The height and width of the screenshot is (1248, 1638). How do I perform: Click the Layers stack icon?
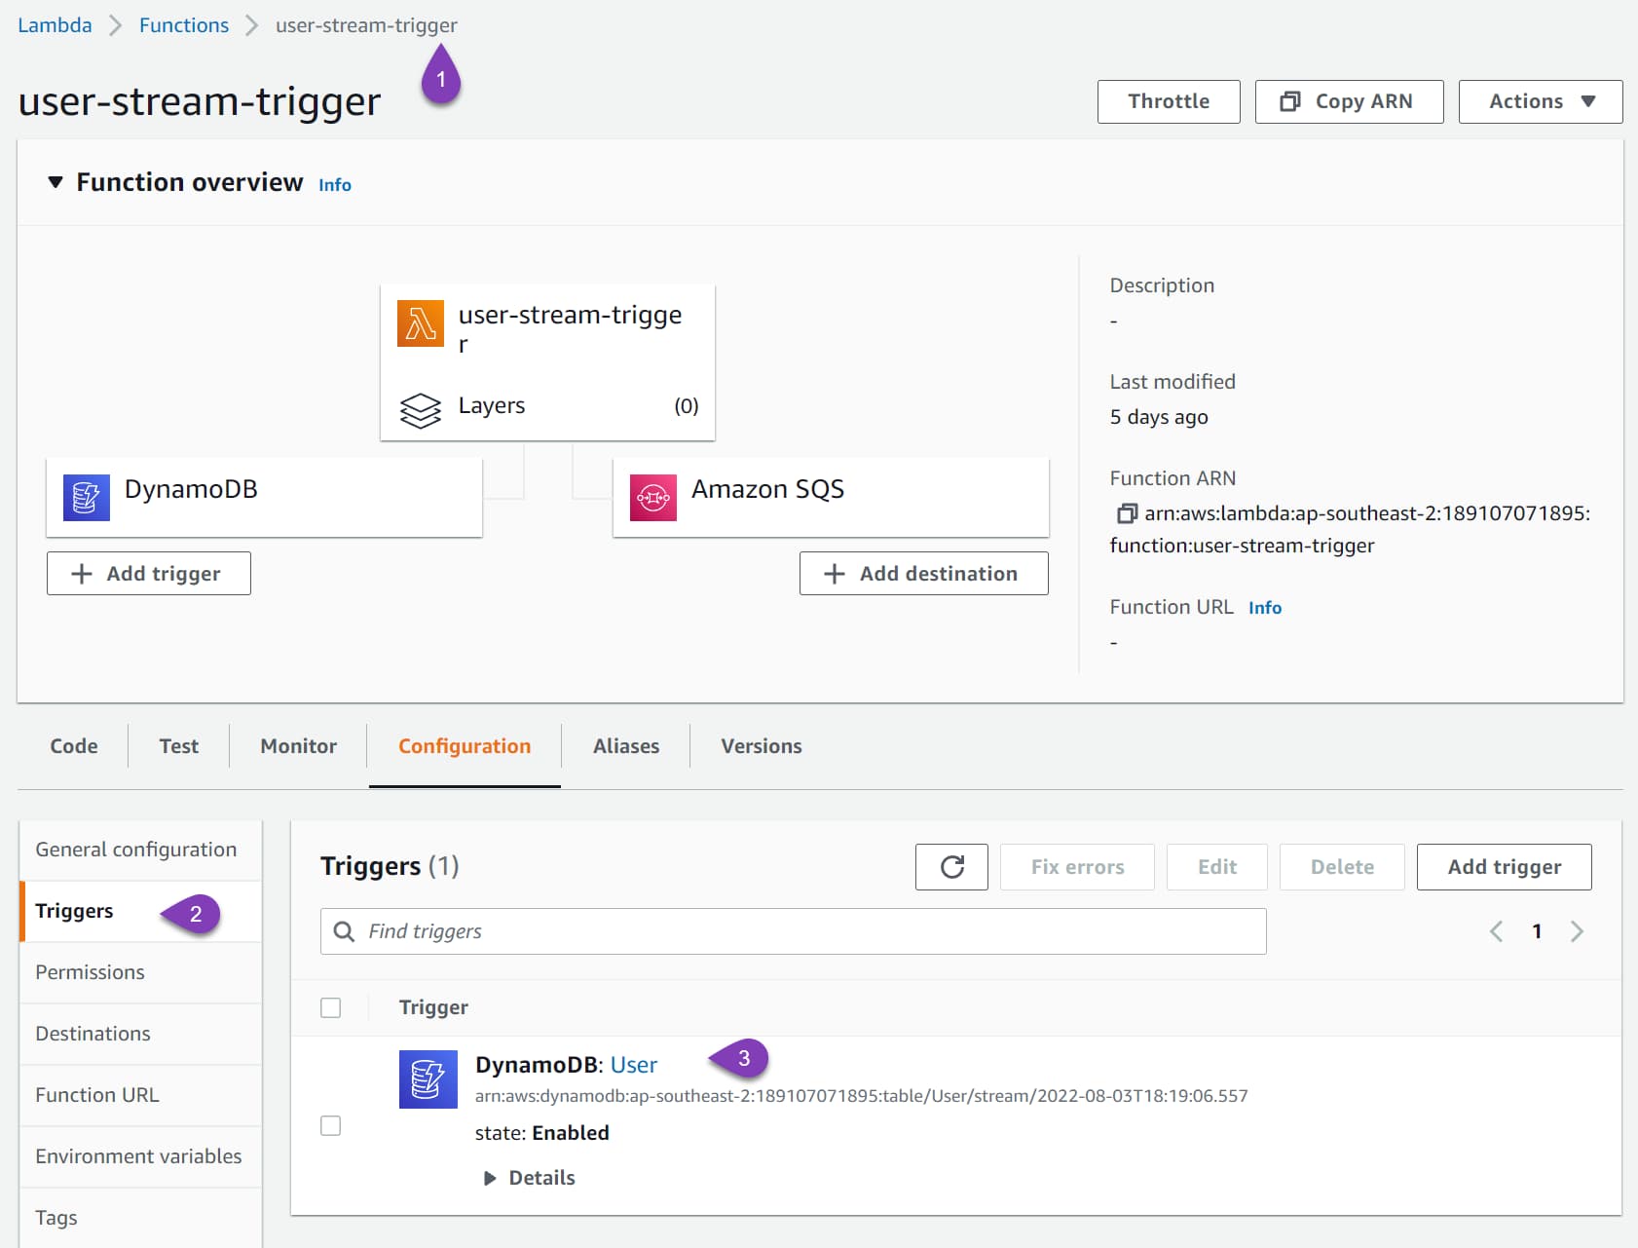tap(421, 409)
